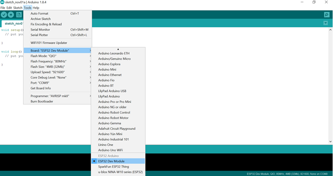The width and height of the screenshot is (333, 176).
Task: Expand Programmer "AVRISP mkII" submenu
Action: (x=58, y=96)
